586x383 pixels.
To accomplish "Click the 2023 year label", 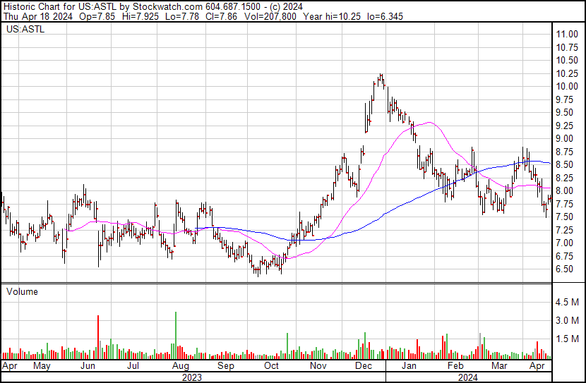I will pos(191,377).
